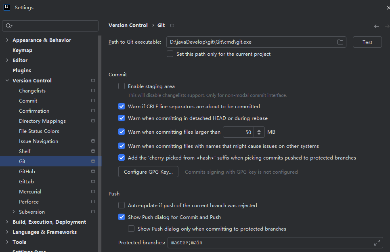
Task: Click the search magnifier icon in settings
Action: point(9,26)
